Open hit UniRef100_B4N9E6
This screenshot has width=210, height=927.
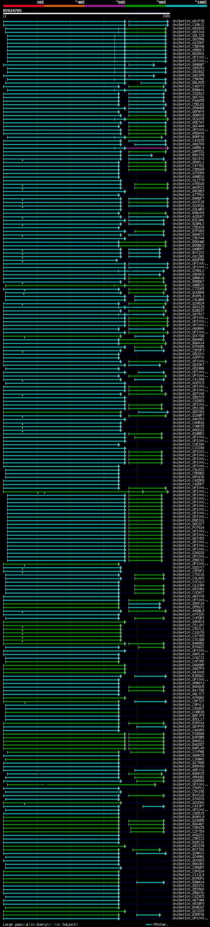point(188,644)
